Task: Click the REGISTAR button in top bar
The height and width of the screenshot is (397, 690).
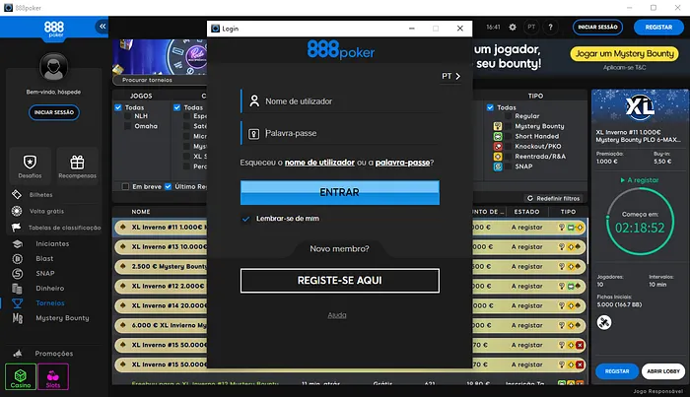Action: (658, 27)
